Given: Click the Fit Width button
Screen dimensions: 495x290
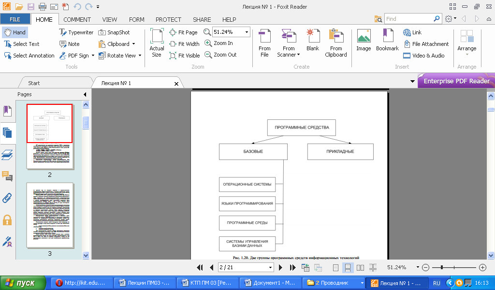Looking at the screenshot, I should coord(184,44).
